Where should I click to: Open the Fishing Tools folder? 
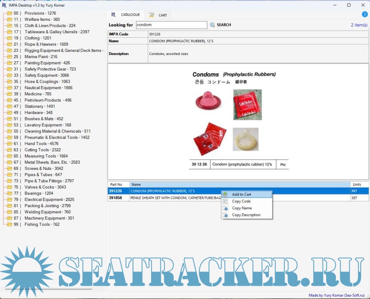coord(10,224)
